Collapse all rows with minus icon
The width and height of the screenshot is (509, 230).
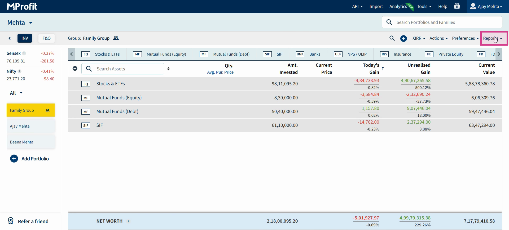pos(75,69)
